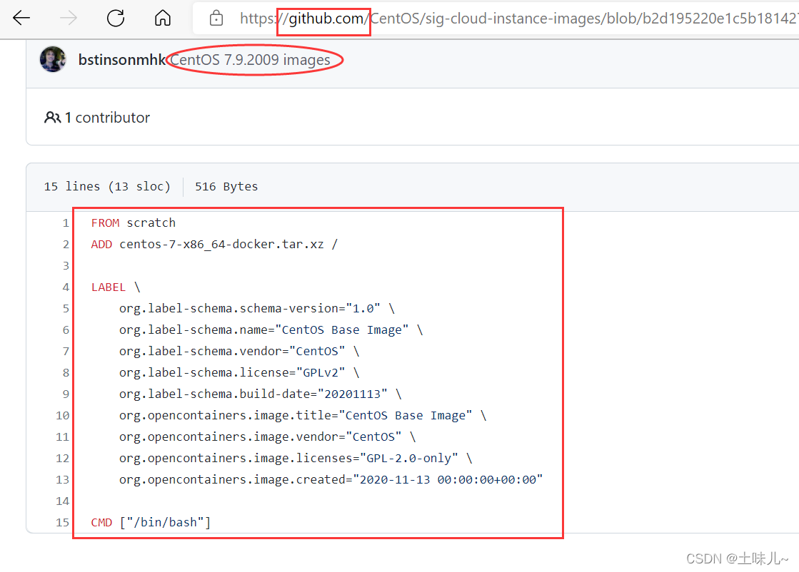Viewport: 799px width, 572px height.
Task: Open the CentOS 7.9.2009 images commit link
Action: pos(250,59)
